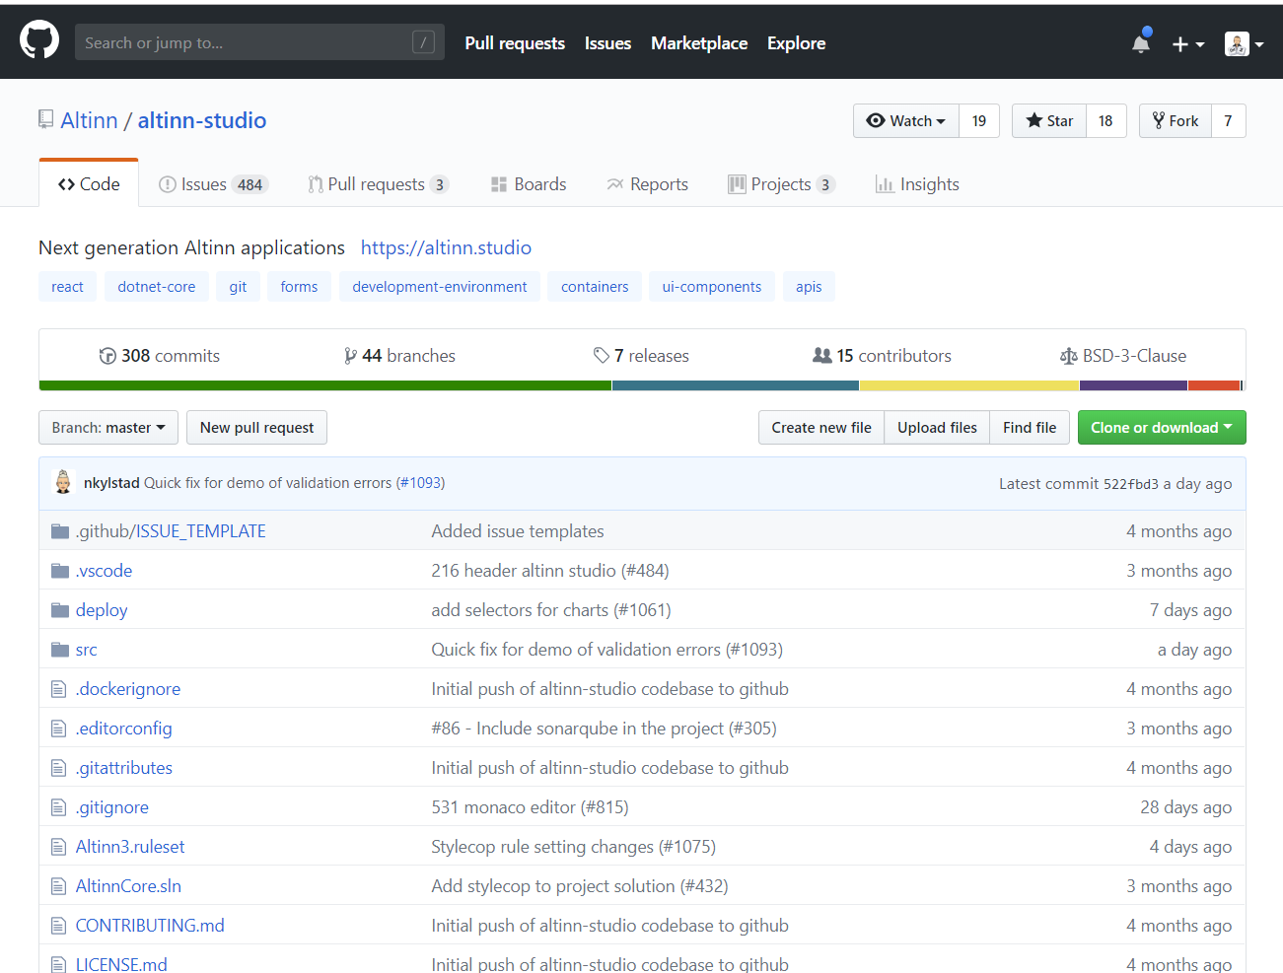Screen dimensions: 1283x973
Task: Switch to the Code tab
Action: click(89, 184)
